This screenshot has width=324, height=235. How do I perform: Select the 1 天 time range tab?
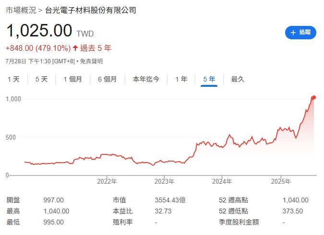click(x=13, y=79)
